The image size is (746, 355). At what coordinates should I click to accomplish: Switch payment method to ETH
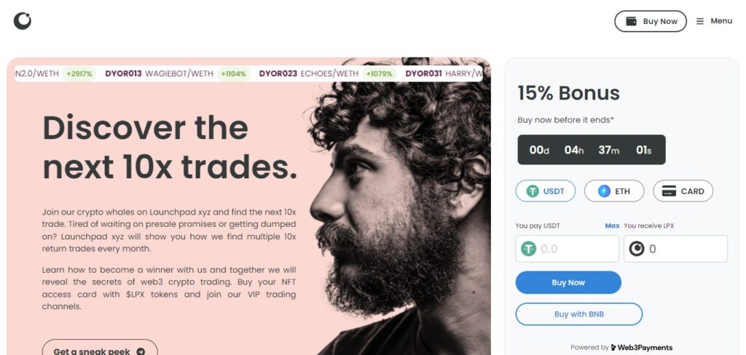click(x=614, y=191)
